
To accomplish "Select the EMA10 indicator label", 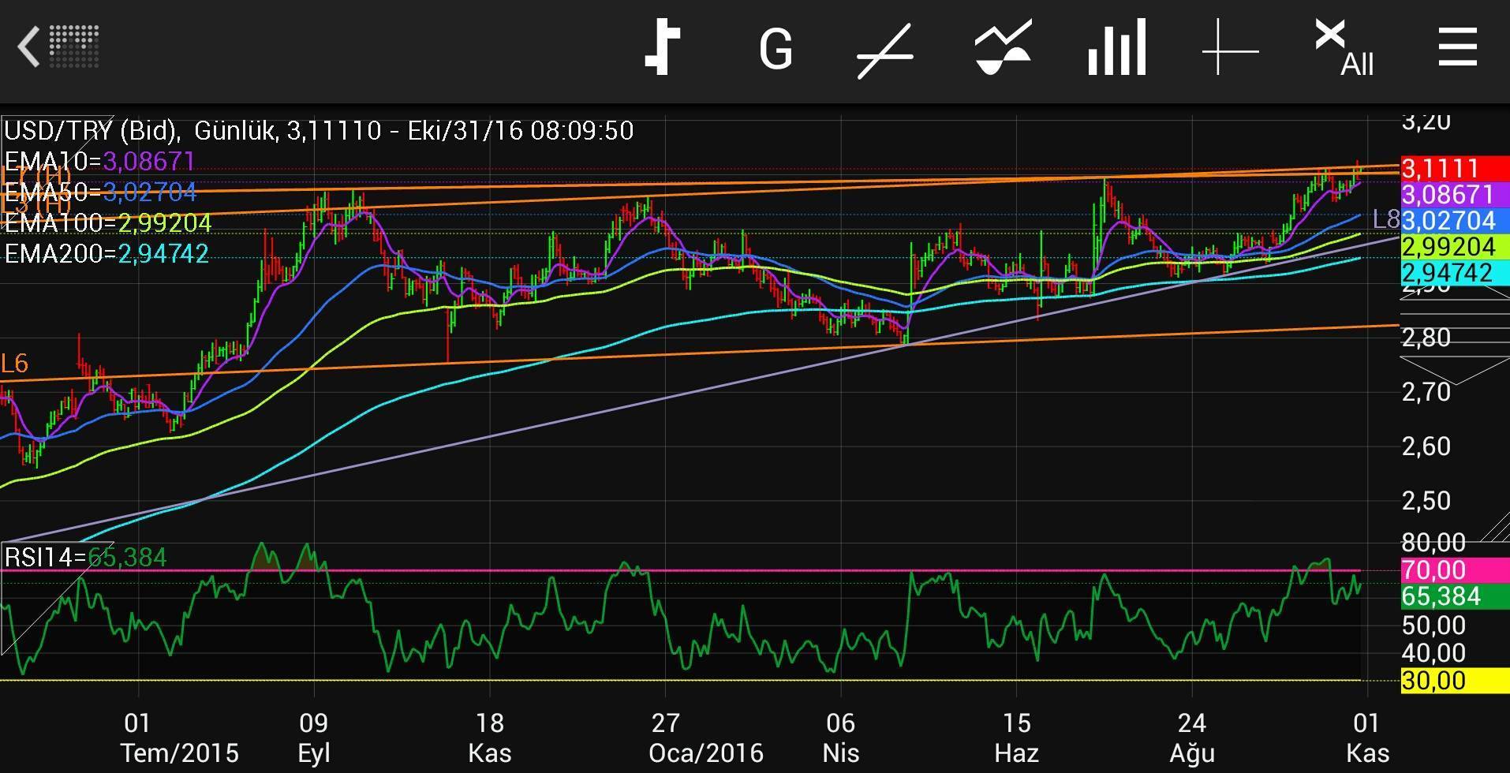I will coord(99,162).
